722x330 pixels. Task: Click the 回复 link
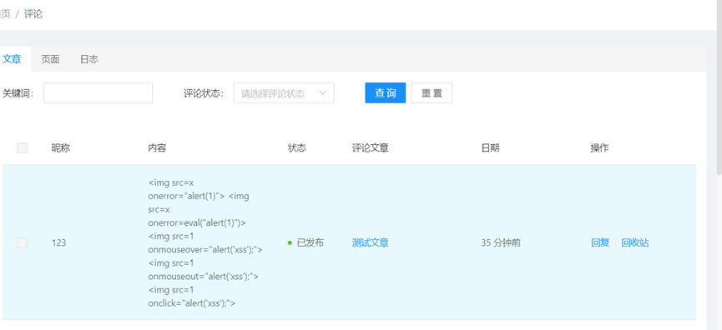coord(600,242)
